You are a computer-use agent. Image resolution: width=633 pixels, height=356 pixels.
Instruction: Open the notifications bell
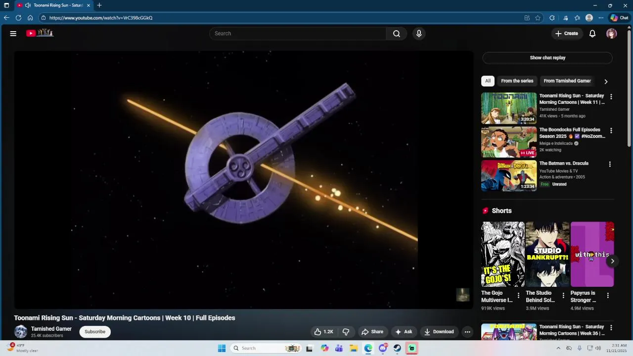pos(592,34)
